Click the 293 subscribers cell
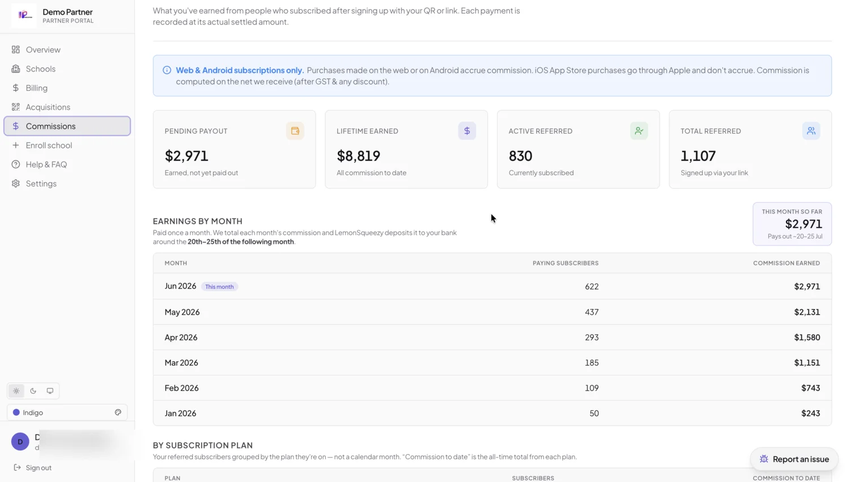This screenshot has height=482, width=850. (592, 337)
